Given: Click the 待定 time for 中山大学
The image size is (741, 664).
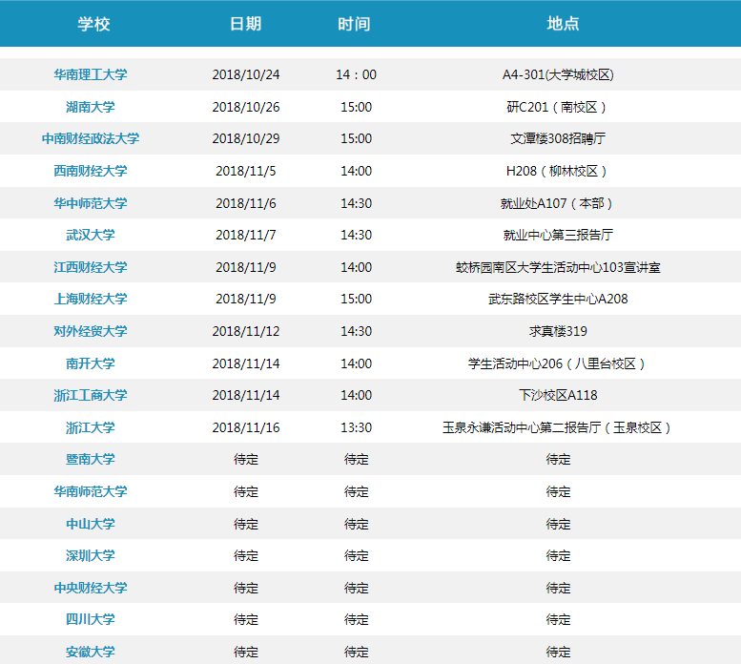Looking at the screenshot, I should 357,524.
